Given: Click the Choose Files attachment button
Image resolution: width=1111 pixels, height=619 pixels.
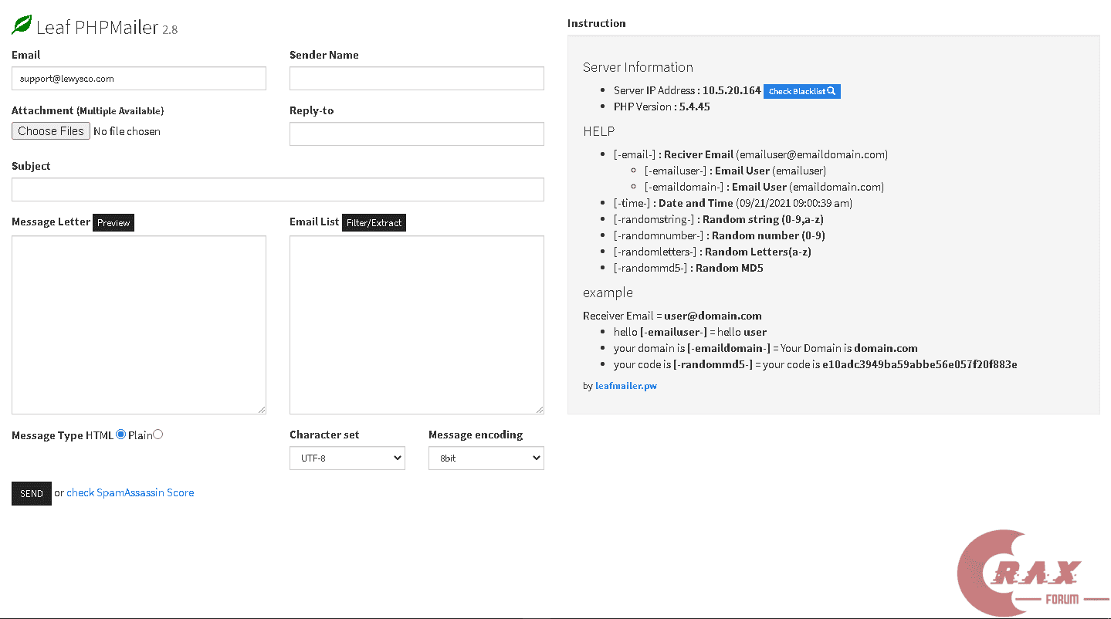Looking at the screenshot, I should click(51, 131).
